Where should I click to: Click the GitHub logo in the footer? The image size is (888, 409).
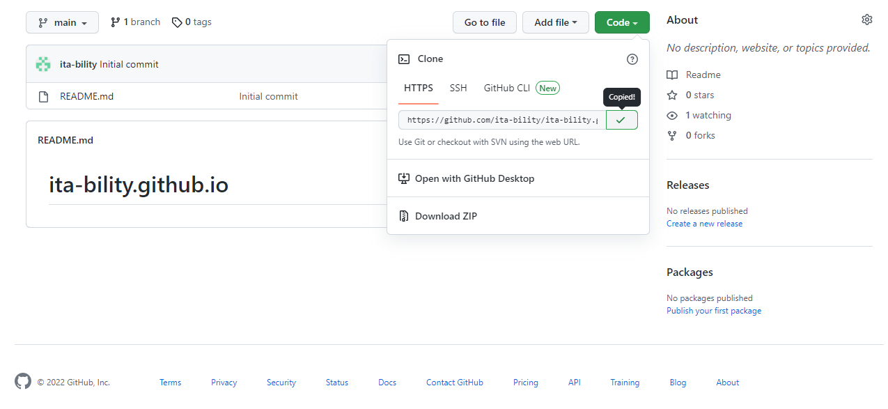[22, 381]
